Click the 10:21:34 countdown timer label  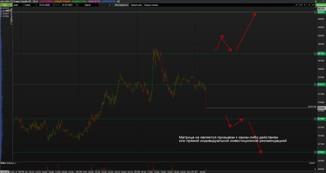point(312,107)
